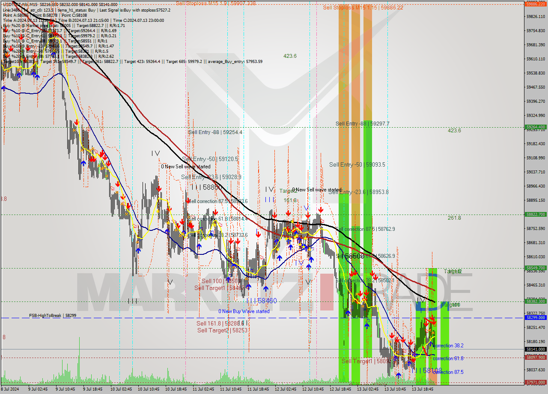Click the 58251.470 price axis value
Screen dimensions: 548x394
(x=536, y=327)
